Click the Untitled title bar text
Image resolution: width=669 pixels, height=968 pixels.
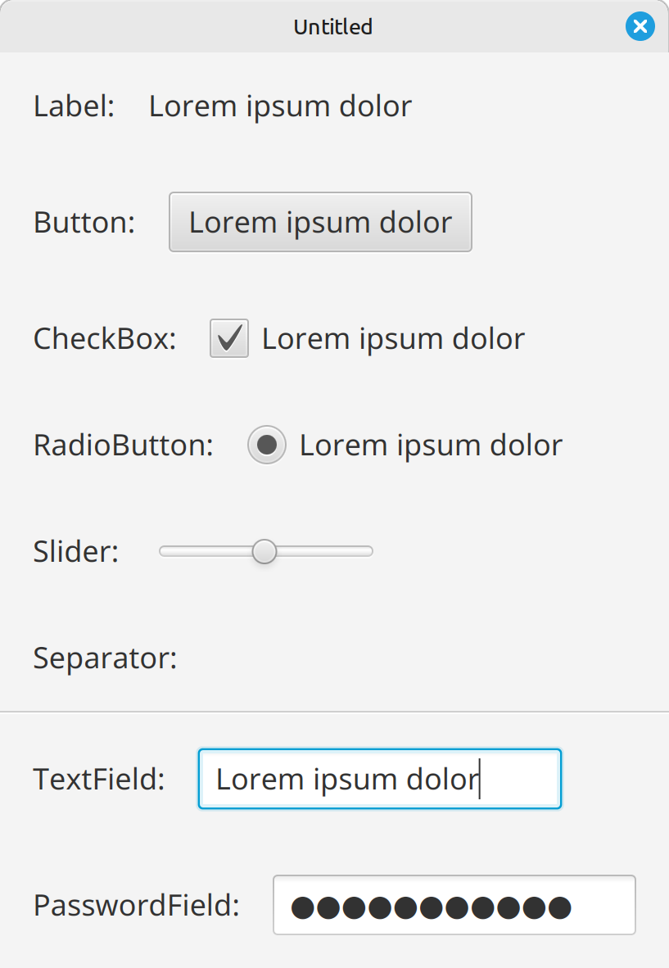(x=333, y=27)
